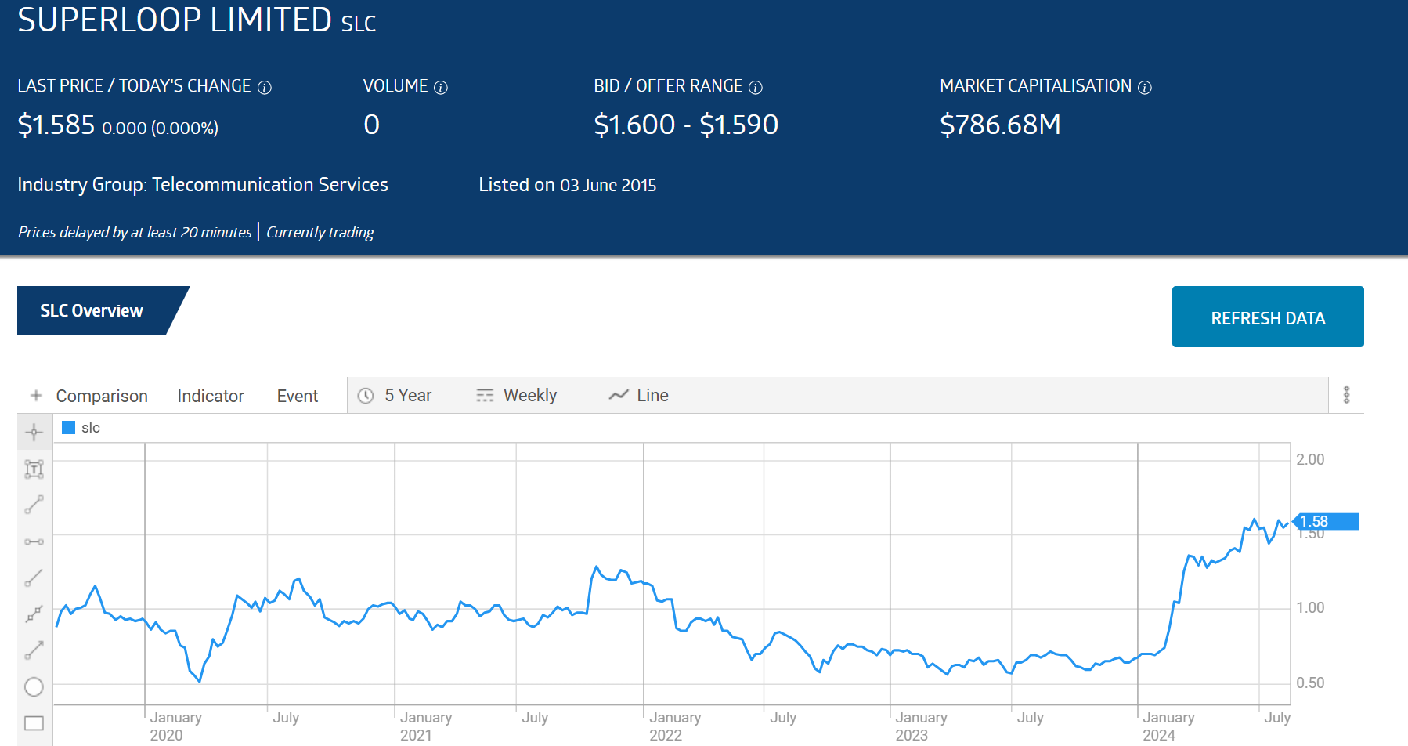The height and width of the screenshot is (746, 1408).
Task: Click the last price $1.585 value
Action: click(56, 125)
